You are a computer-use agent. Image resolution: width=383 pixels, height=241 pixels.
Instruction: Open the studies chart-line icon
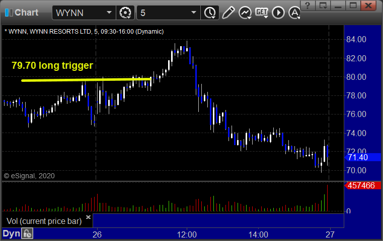point(245,13)
